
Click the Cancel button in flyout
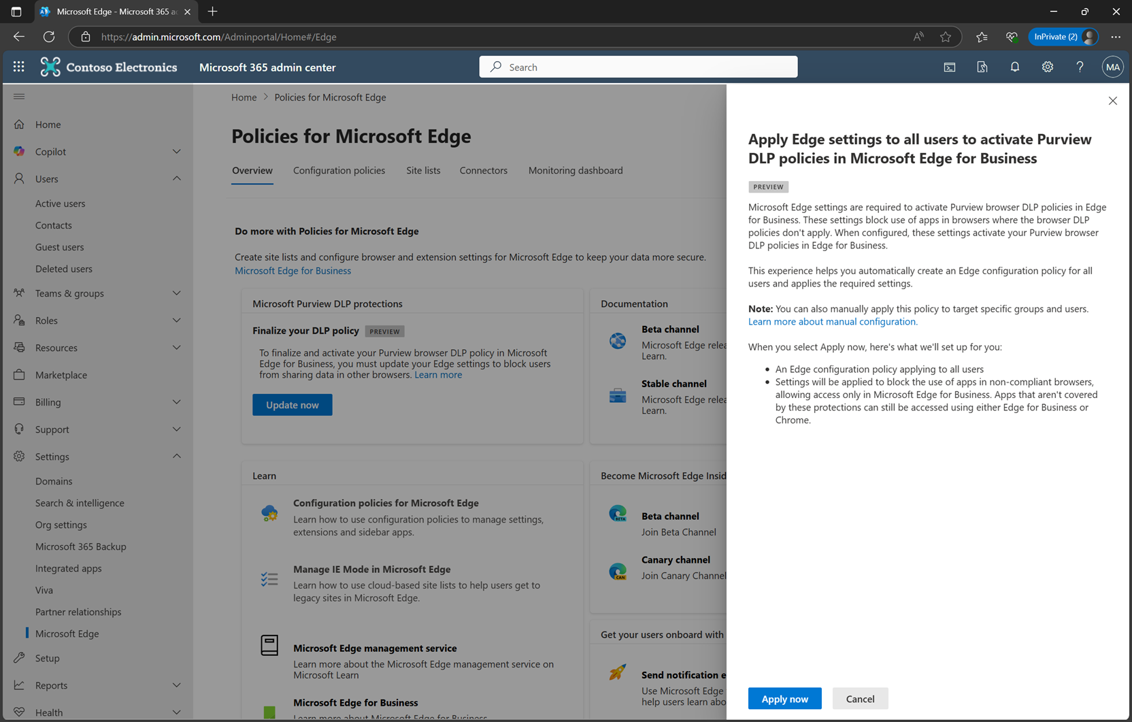point(860,699)
